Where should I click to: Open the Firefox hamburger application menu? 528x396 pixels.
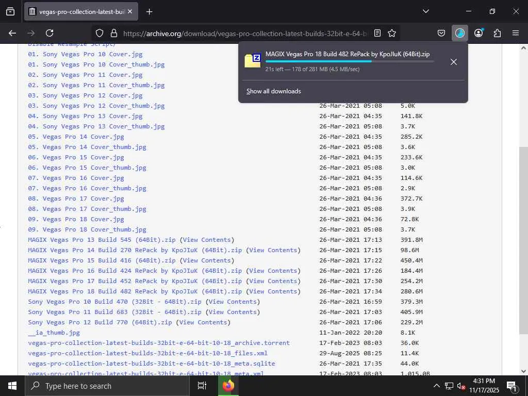[516, 33]
